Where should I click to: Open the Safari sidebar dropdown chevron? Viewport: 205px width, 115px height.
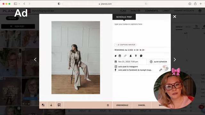19,4
